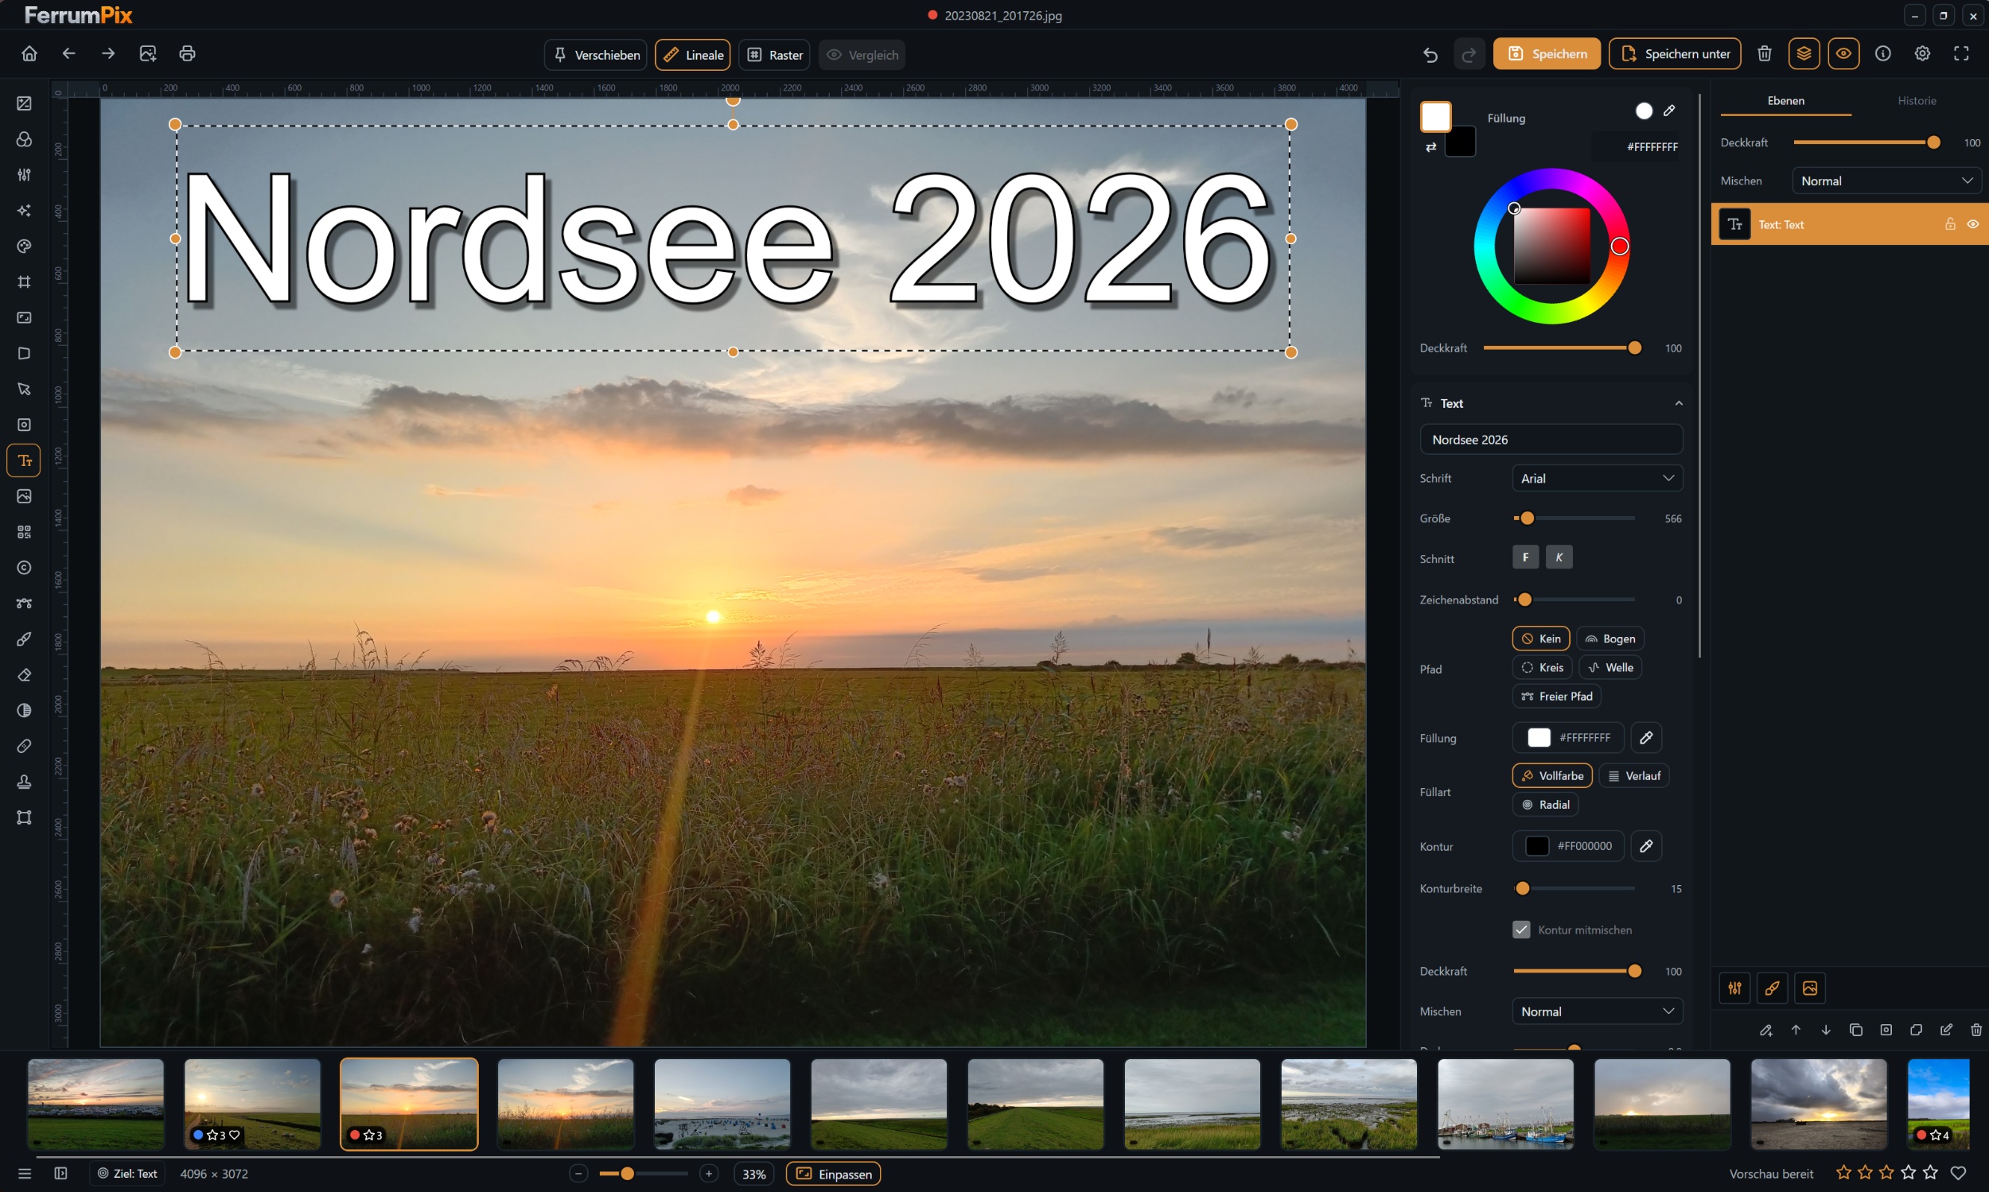Open the Schrift font dropdown Arial
The width and height of the screenshot is (1989, 1192).
(1598, 478)
